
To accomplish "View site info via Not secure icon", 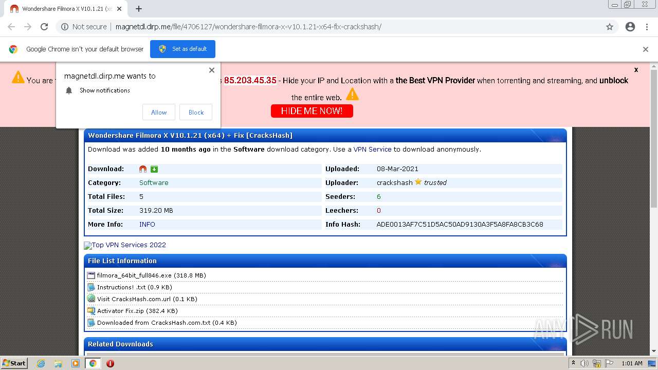I will 65,27.
